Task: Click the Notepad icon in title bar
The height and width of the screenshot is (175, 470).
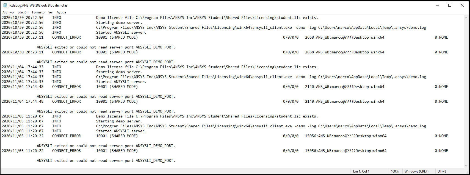Action: click(x=5, y=5)
